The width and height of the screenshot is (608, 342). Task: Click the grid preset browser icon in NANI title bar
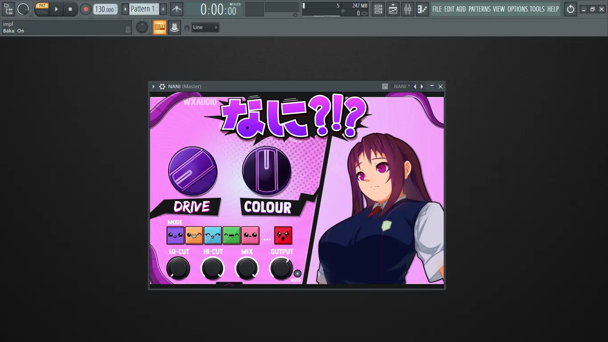coord(385,86)
